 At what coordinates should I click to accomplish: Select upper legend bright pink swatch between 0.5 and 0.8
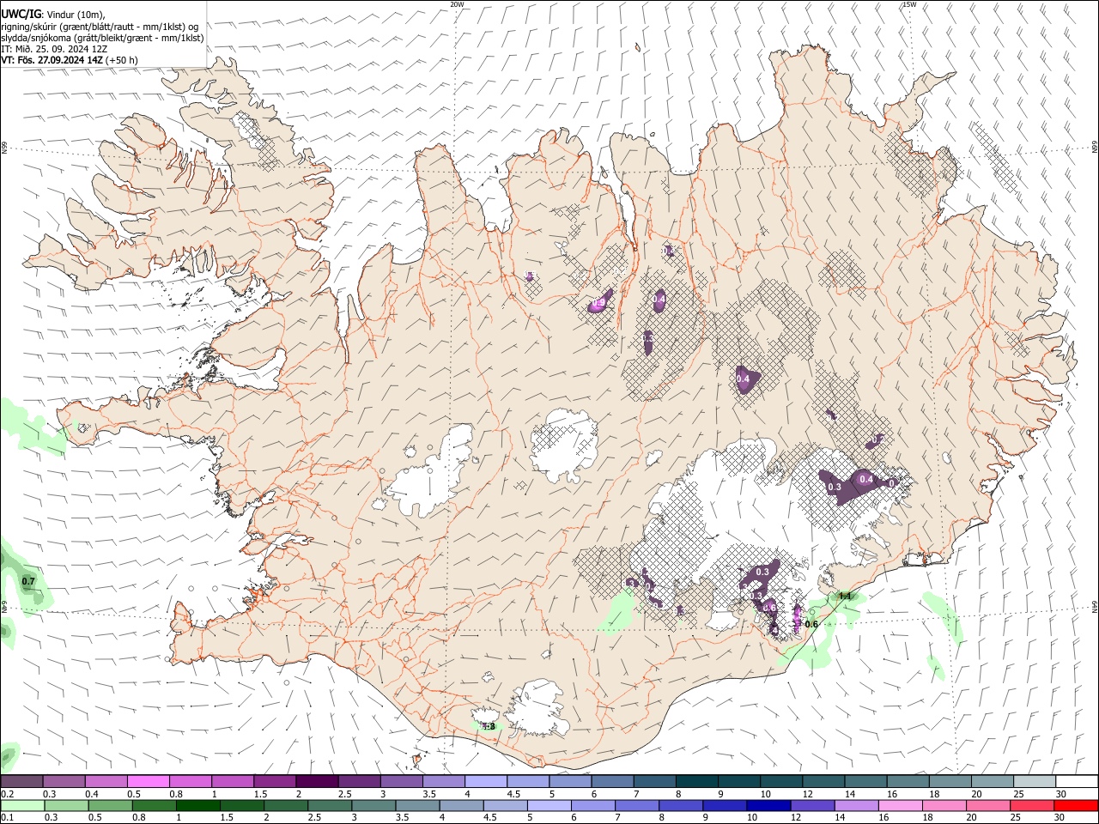(148, 781)
